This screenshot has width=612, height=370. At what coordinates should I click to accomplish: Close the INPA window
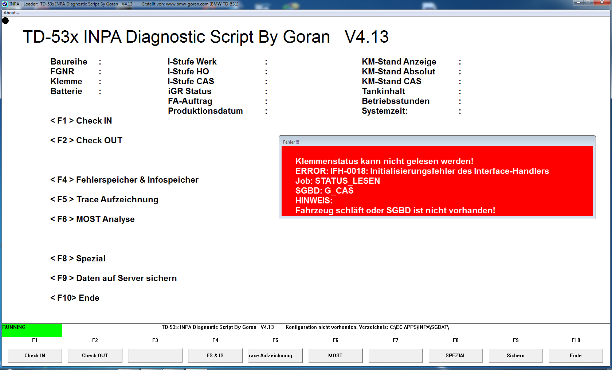click(603, 3)
